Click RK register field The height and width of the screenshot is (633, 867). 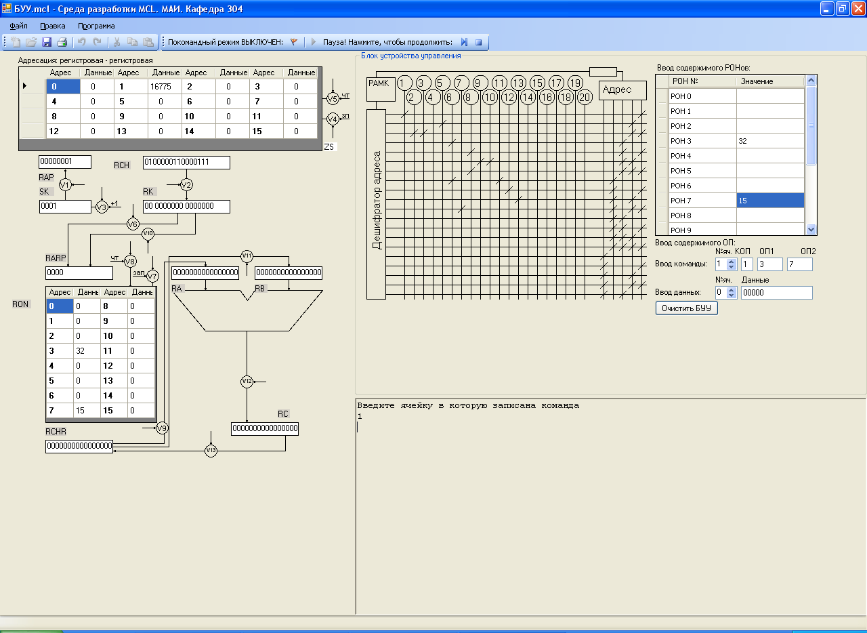point(186,207)
